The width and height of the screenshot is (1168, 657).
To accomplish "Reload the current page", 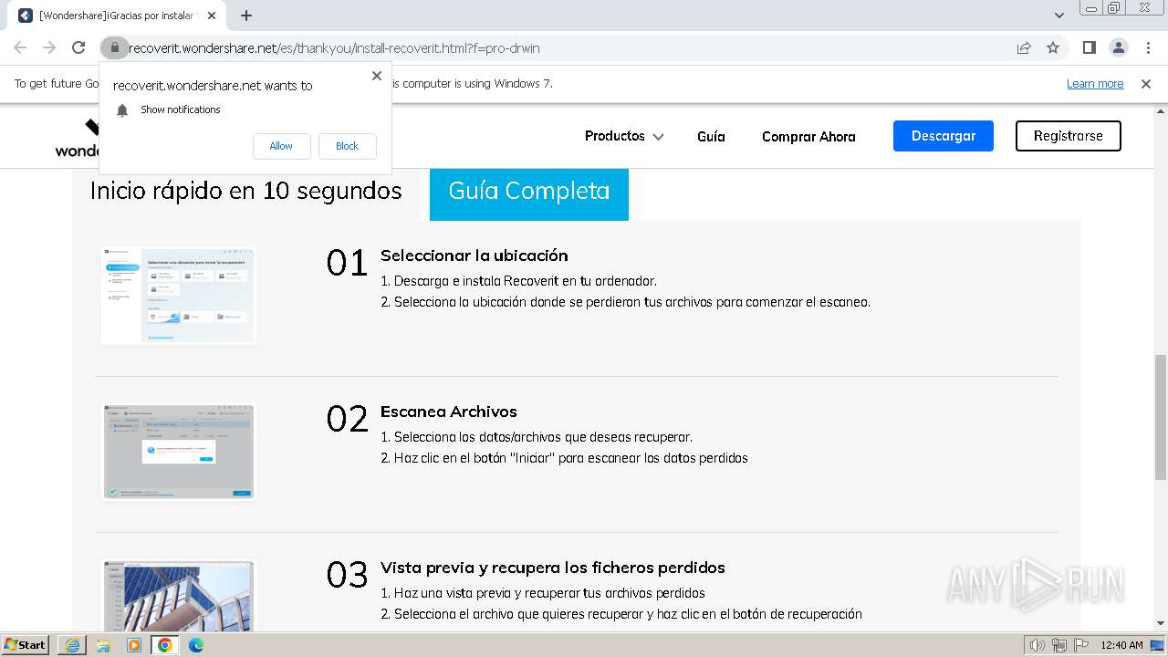I will coord(78,48).
